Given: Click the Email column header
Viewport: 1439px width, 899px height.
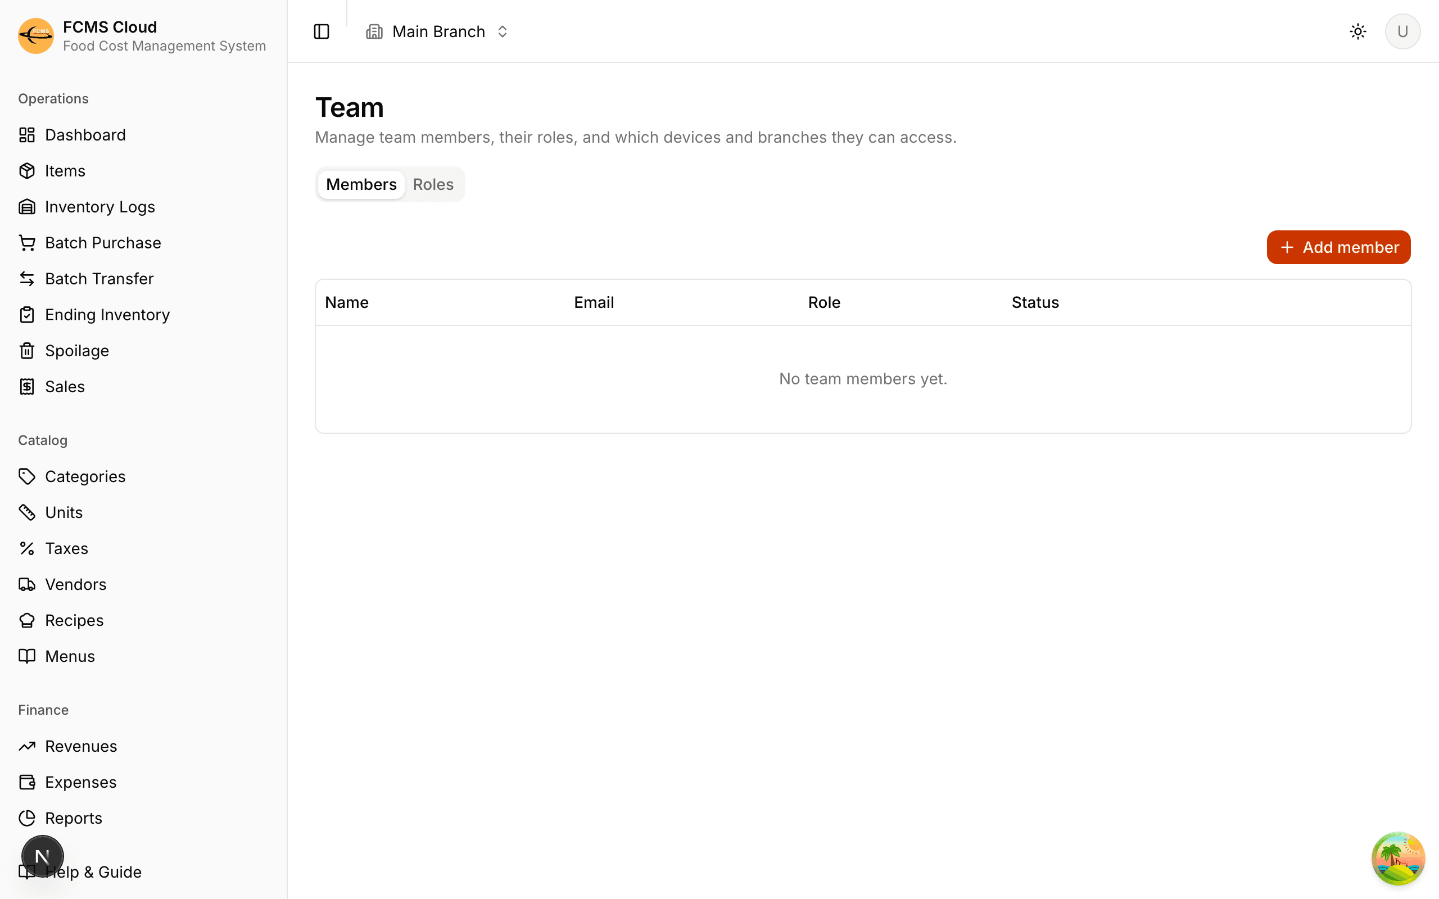Looking at the screenshot, I should (594, 303).
